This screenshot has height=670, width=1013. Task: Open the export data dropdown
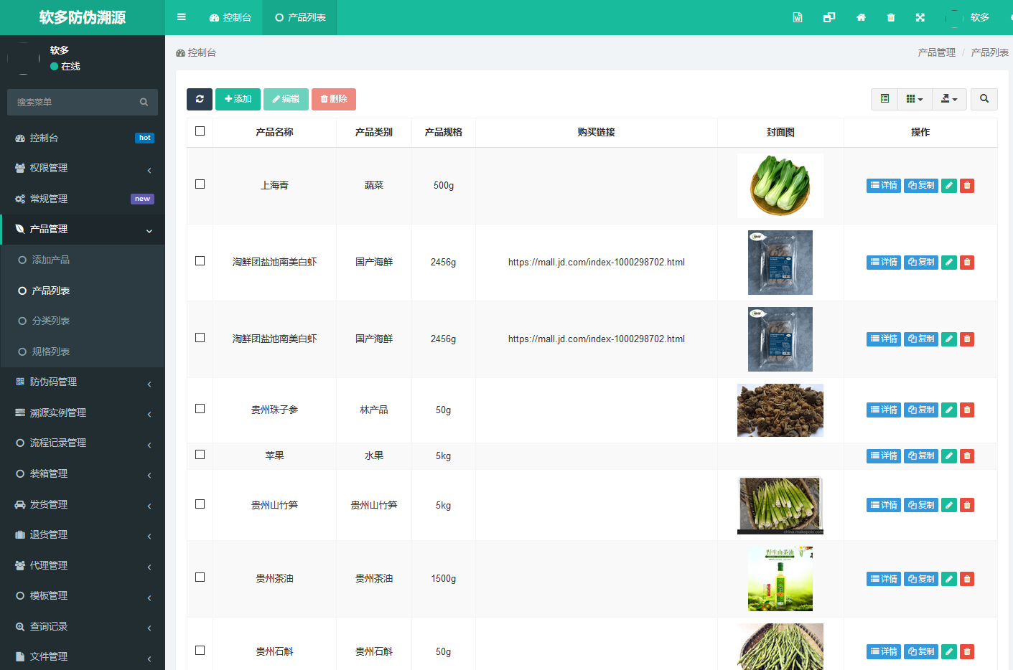click(949, 99)
